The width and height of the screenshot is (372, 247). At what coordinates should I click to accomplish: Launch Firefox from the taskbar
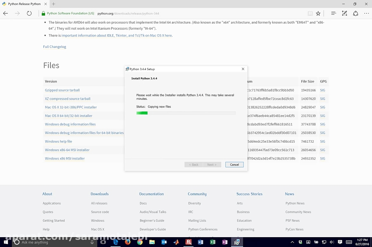point(127,242)
